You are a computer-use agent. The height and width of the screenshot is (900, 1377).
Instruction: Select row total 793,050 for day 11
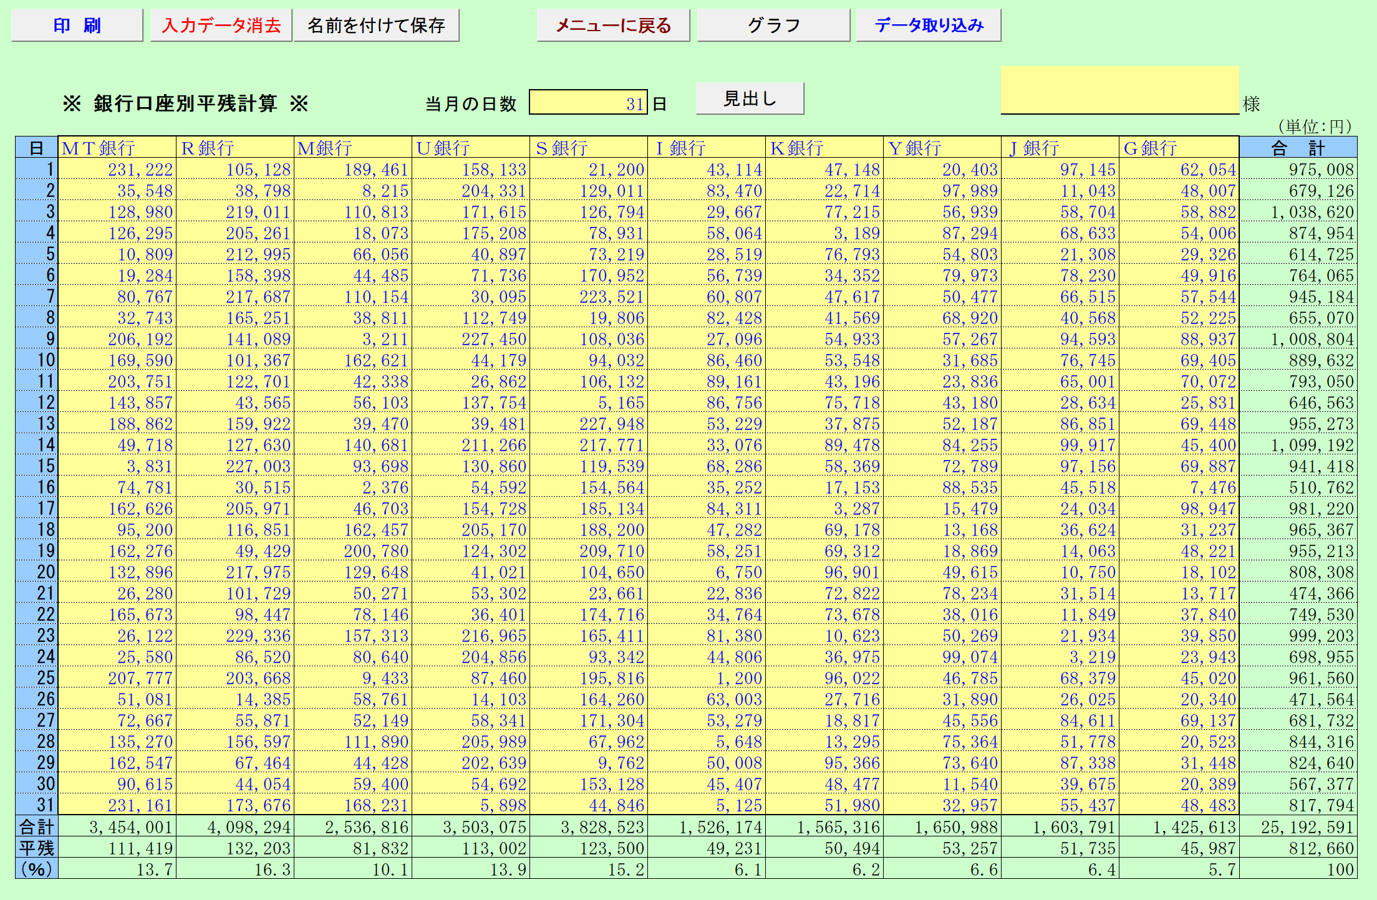click(1298, 381)
